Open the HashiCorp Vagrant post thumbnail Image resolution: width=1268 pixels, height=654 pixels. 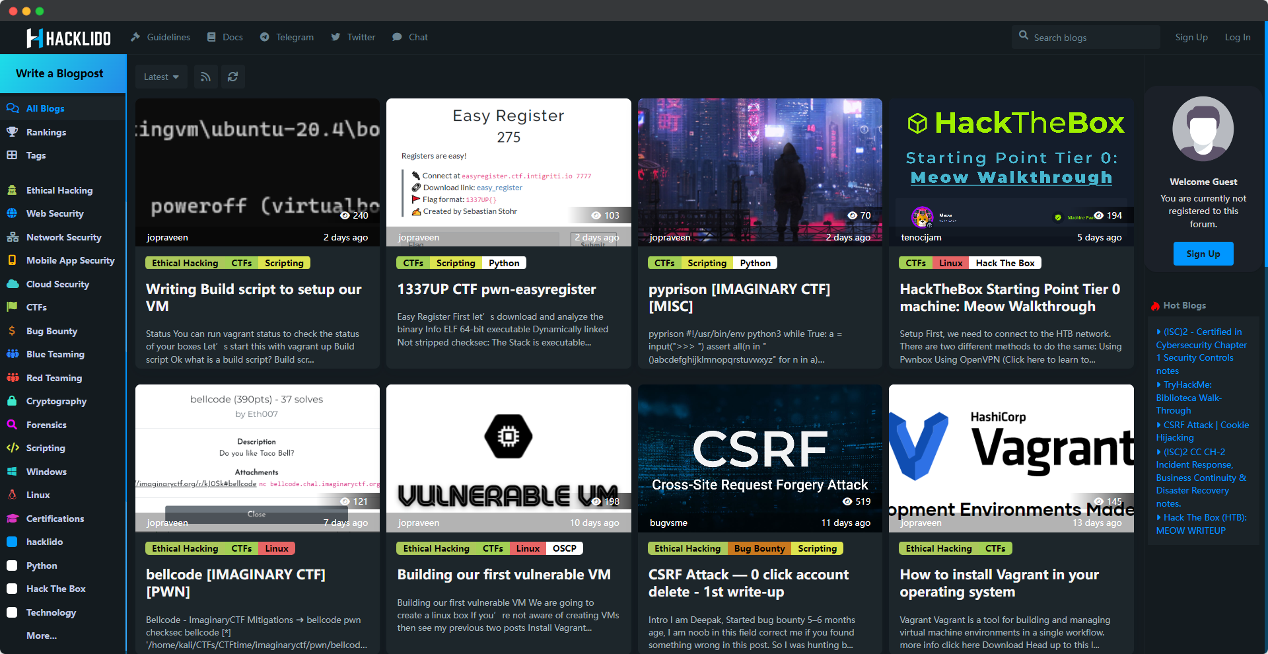1011,458
